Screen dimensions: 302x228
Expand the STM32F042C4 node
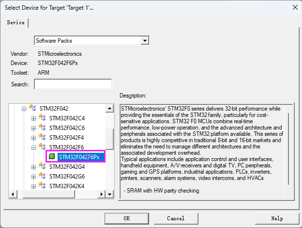tap(33, 118)
